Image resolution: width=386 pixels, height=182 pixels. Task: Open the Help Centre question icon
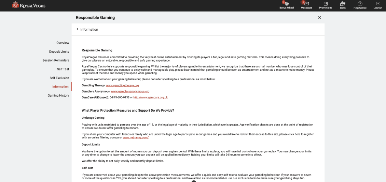(360, 4)
